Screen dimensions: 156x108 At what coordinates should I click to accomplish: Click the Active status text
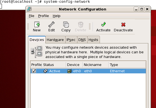[55, 71]
